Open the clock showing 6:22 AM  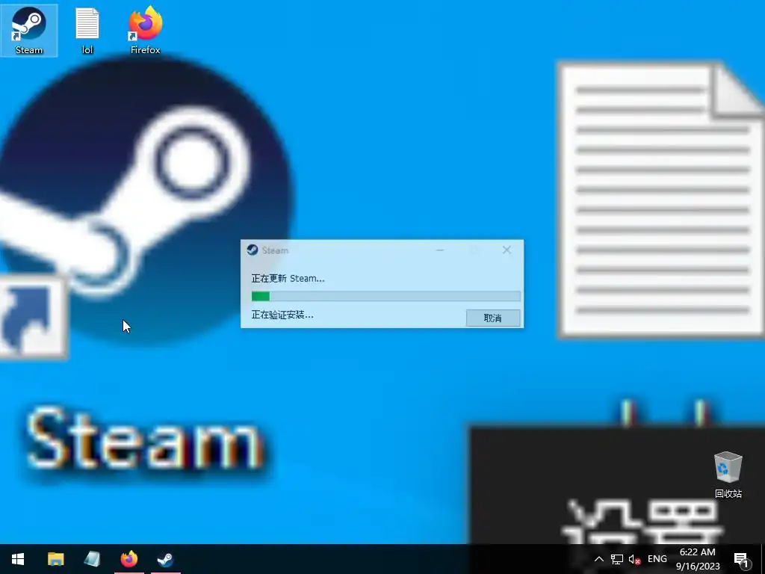click(x=698, y=559)
